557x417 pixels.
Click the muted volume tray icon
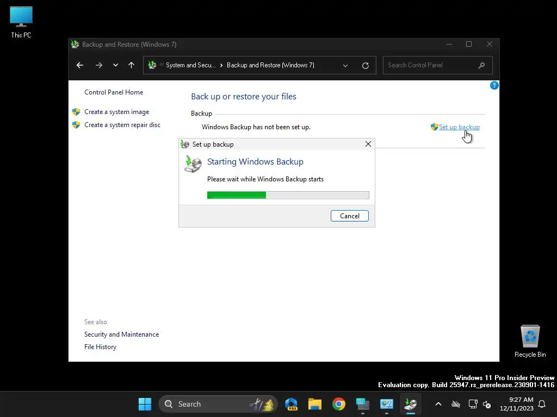(x=487, y=404)
